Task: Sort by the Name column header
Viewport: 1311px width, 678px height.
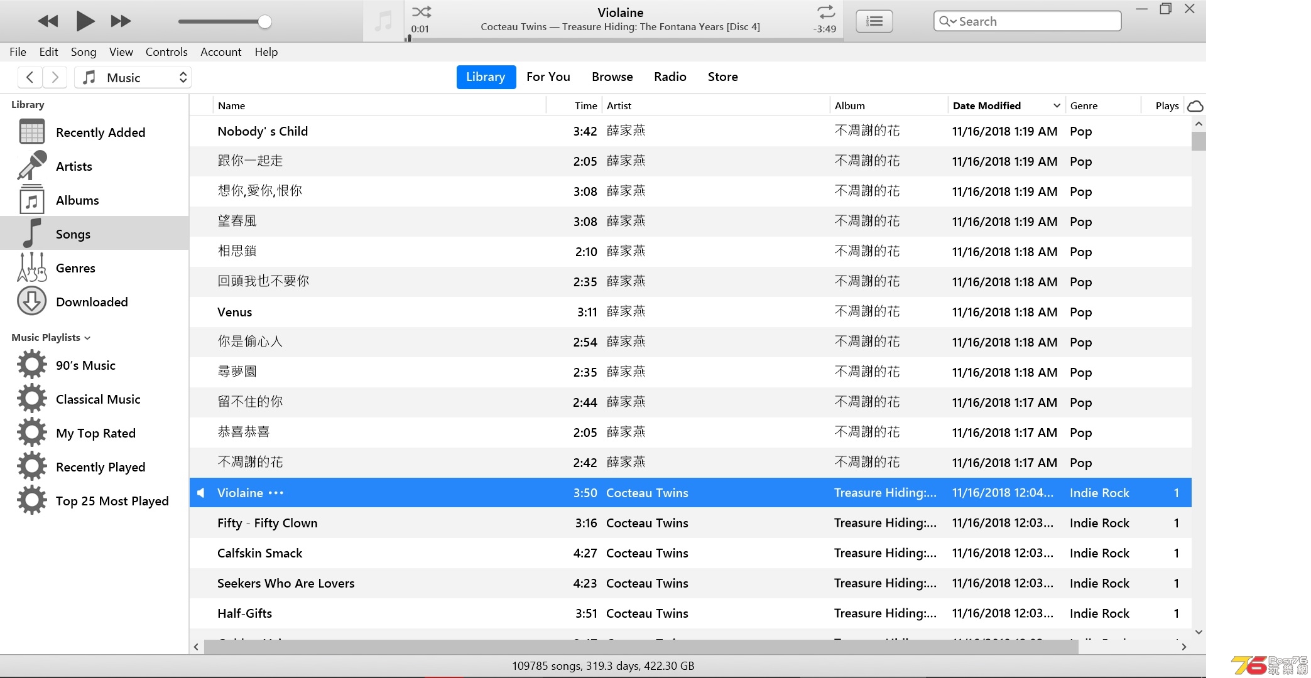Action: [379, 105]
